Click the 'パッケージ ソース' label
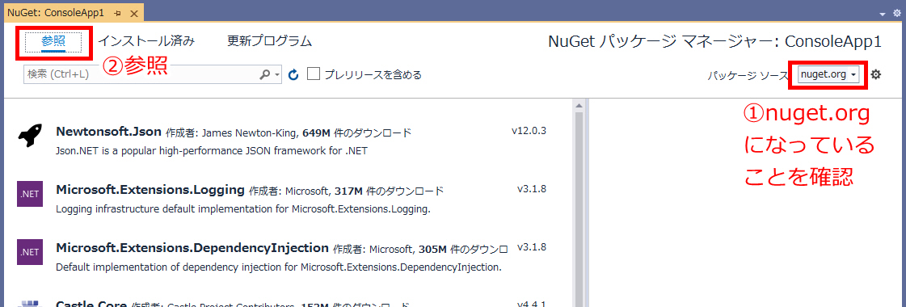 pos(748,76)
